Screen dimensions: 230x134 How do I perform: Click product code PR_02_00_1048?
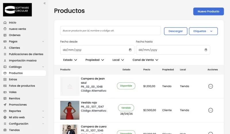click(92, 87)
